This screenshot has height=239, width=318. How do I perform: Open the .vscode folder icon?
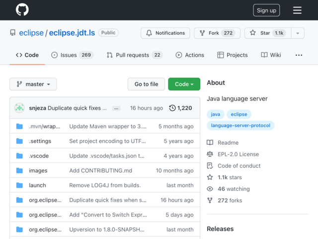tap(19, 156)
